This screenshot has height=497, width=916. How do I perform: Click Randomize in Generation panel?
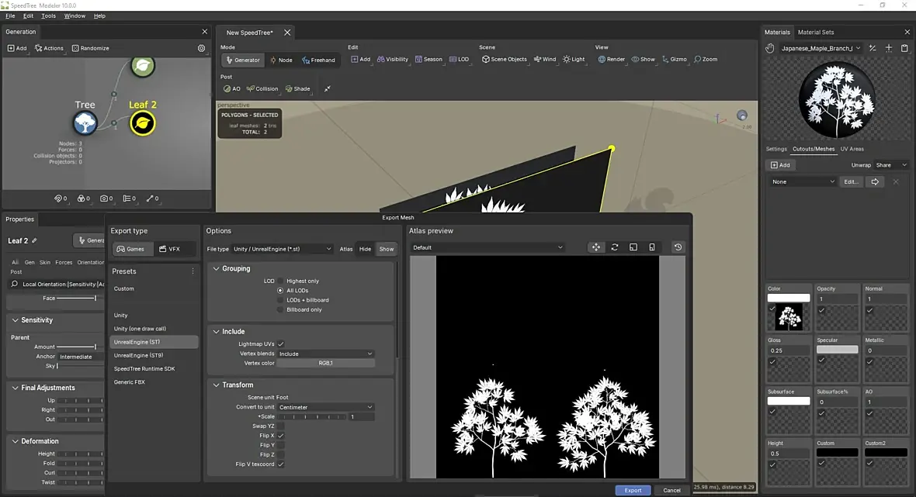coord(91,48)
